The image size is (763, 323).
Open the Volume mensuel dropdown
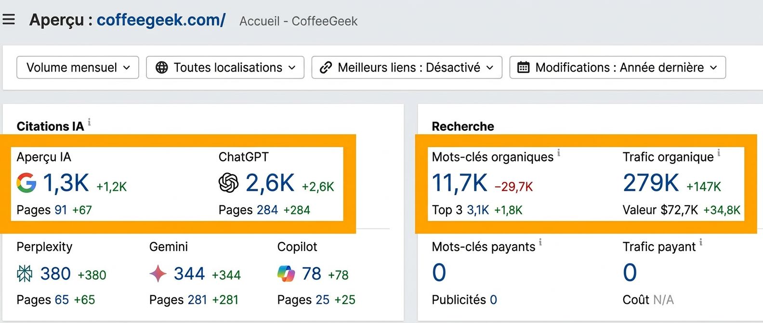click(x=77, y=67)
